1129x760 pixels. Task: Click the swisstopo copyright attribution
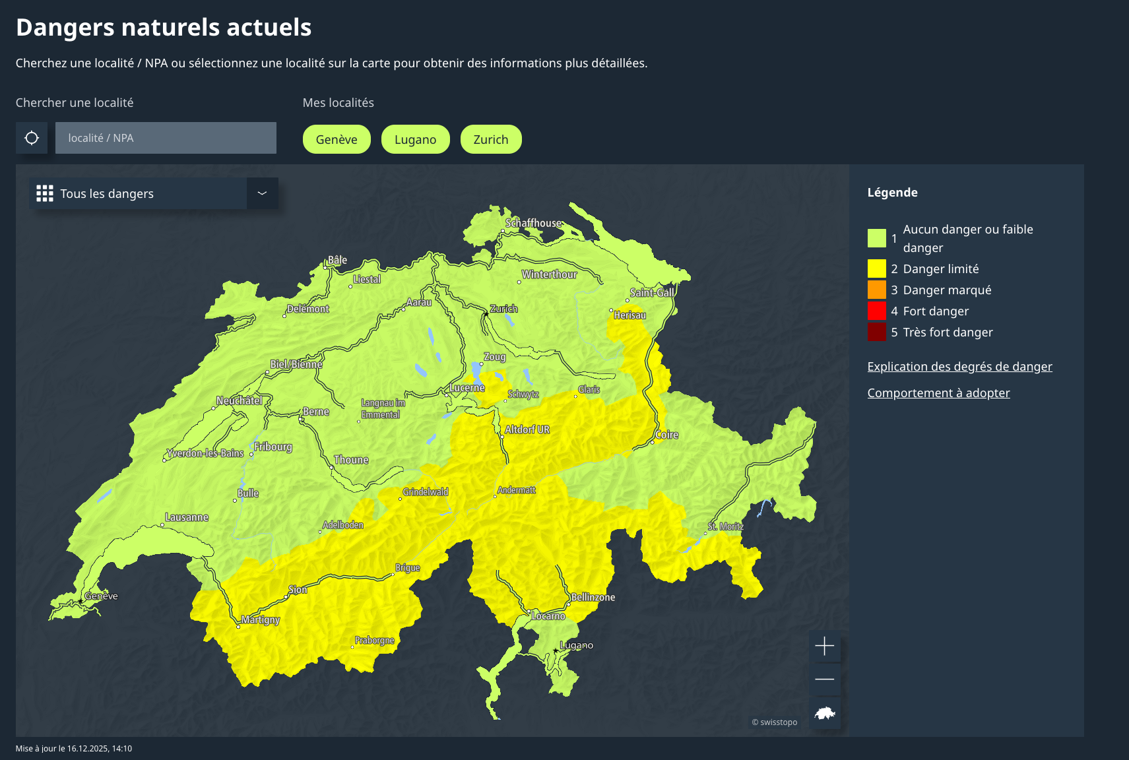774,722
